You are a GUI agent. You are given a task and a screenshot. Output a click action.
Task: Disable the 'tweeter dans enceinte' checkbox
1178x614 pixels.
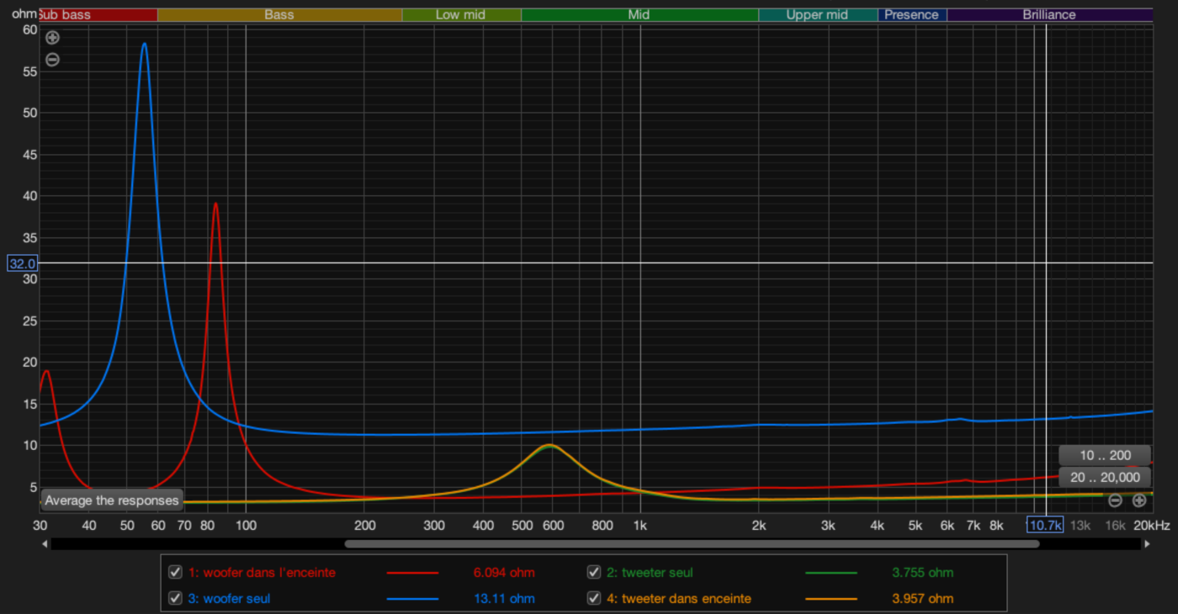pyautogui.click(x=594, y=598)
